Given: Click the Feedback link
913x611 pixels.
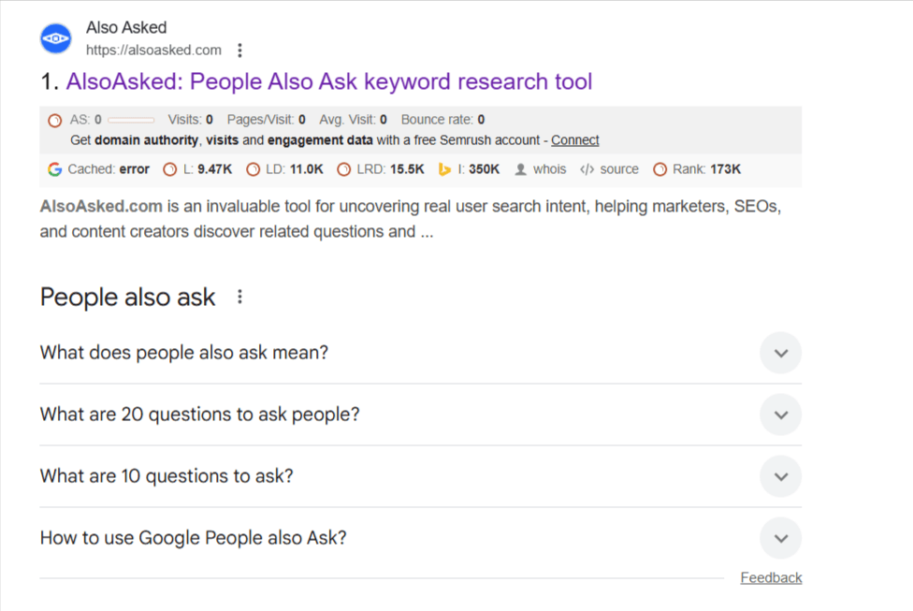Looking at the screenshot, I should 771,577.
